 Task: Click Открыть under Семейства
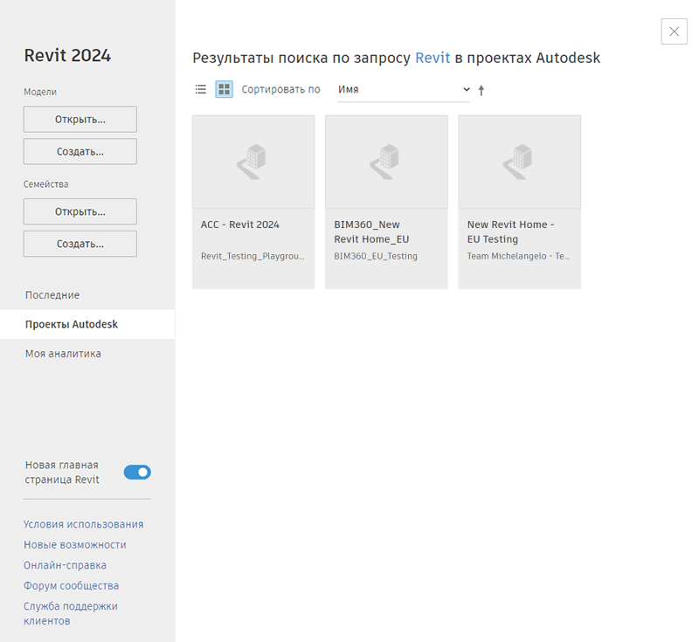coord(80,211)
